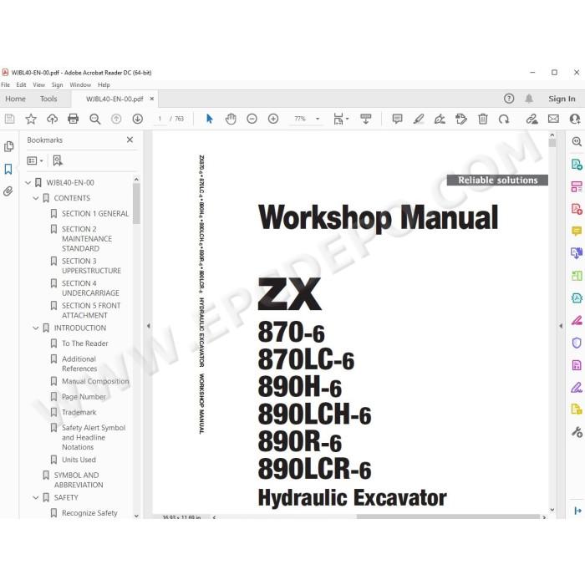Open To The Reader bookmark
The height and width of the screenshot is (585, 585).
[x=85, y=343]
